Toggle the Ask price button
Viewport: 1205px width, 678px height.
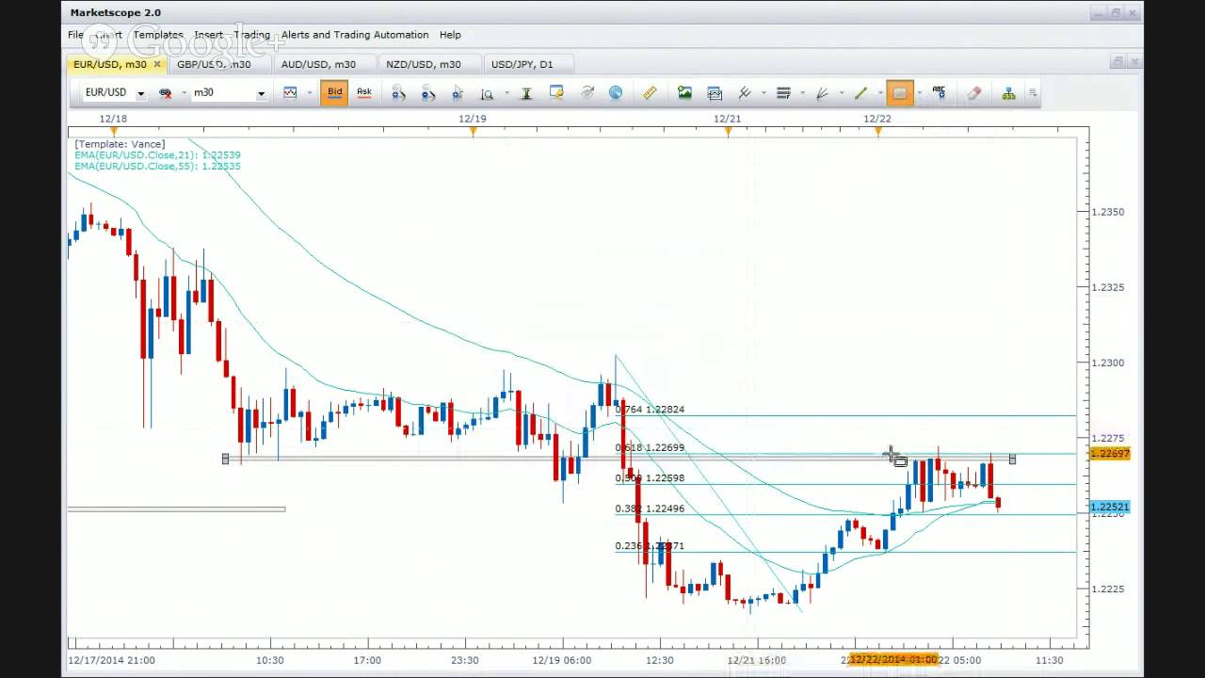(363, 92)
